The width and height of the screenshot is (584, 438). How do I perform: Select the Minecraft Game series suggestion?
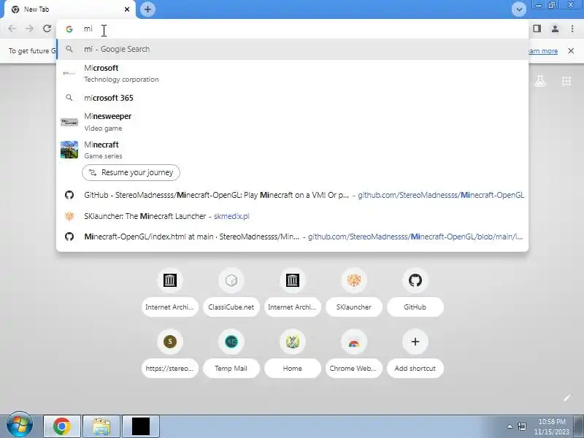[x=292, y=150]
